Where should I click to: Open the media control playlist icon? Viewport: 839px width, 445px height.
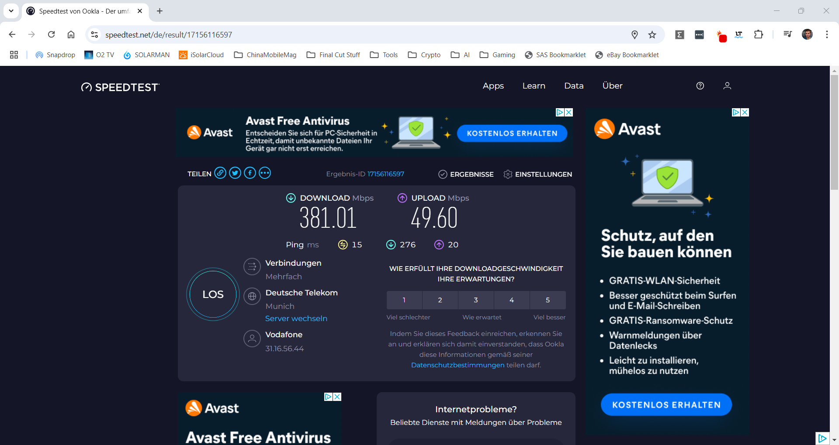787,34
